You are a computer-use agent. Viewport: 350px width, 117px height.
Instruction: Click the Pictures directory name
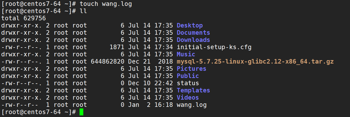point(191,69)
